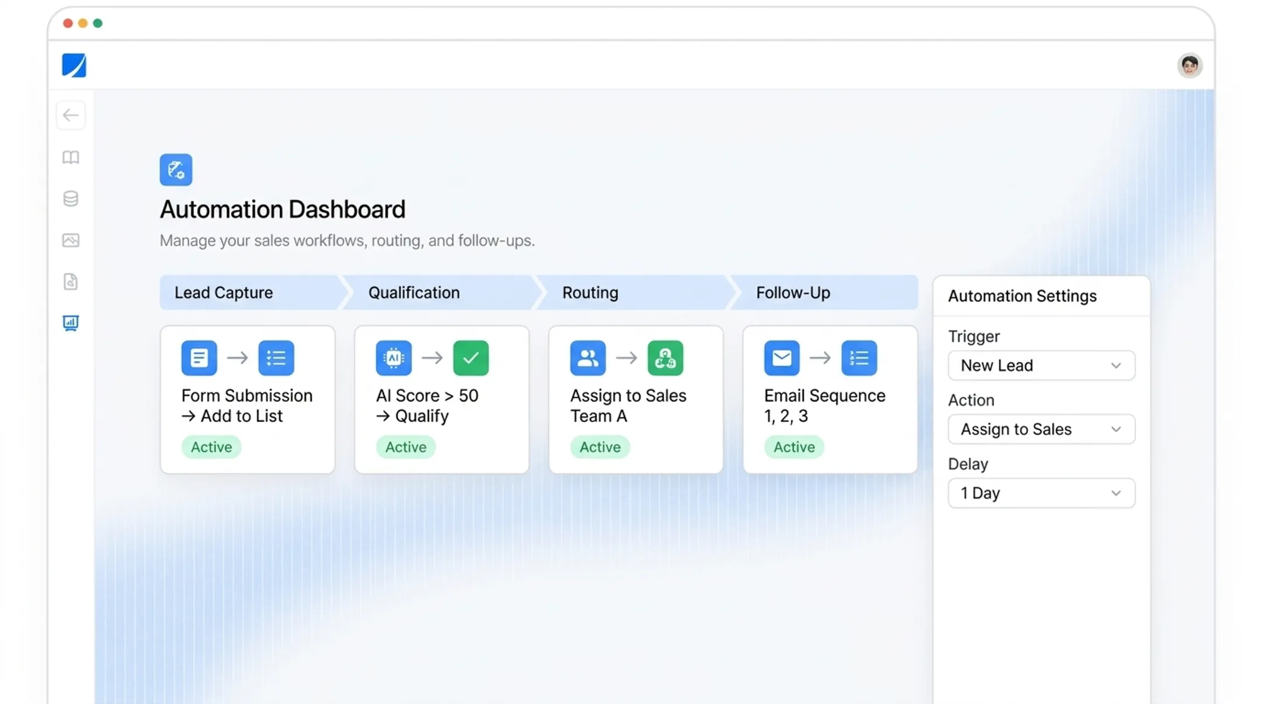Open the document file icon in sidebar
Viewport: 1261px width, 704px height.
click(x=71, y=282)
